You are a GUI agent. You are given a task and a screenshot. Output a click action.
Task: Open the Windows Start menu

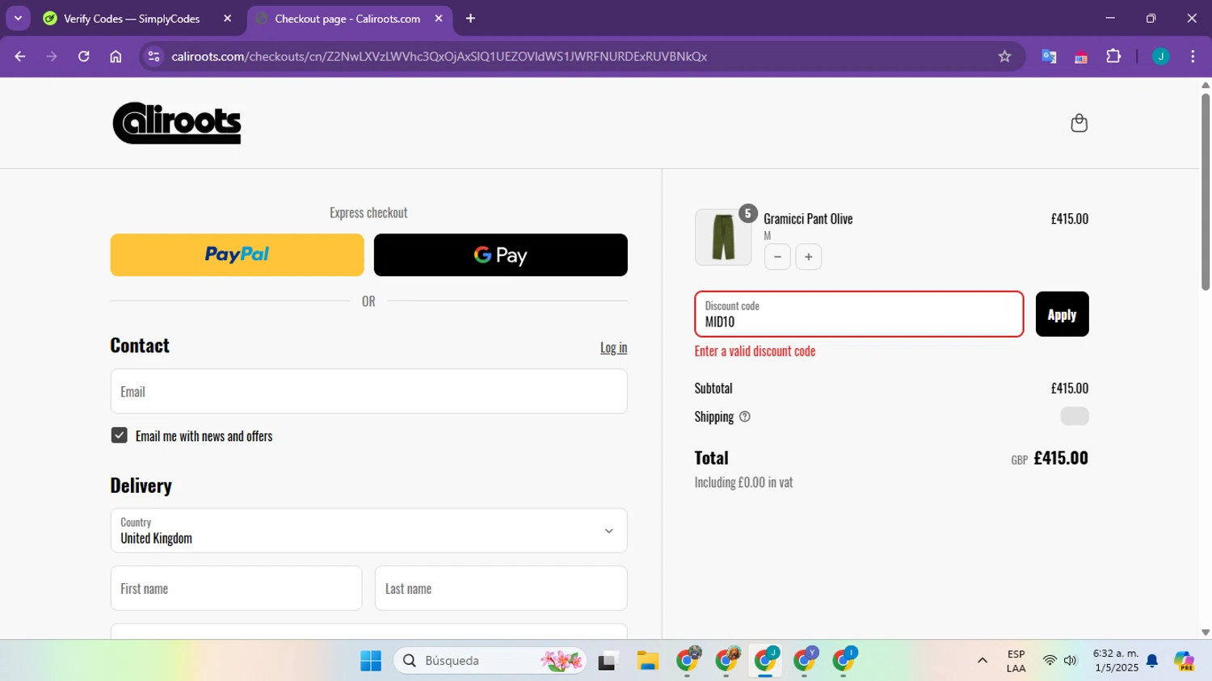coord(371,661)
